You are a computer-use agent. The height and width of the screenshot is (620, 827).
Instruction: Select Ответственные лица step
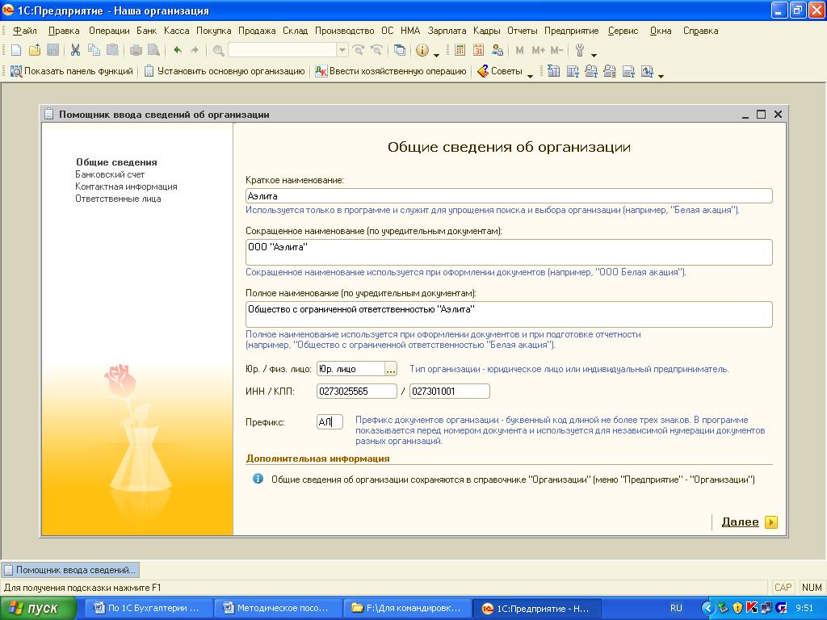118,199
